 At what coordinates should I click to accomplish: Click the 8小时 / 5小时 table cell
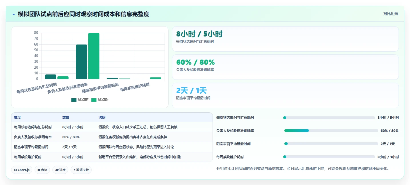[x=73, y=127]
